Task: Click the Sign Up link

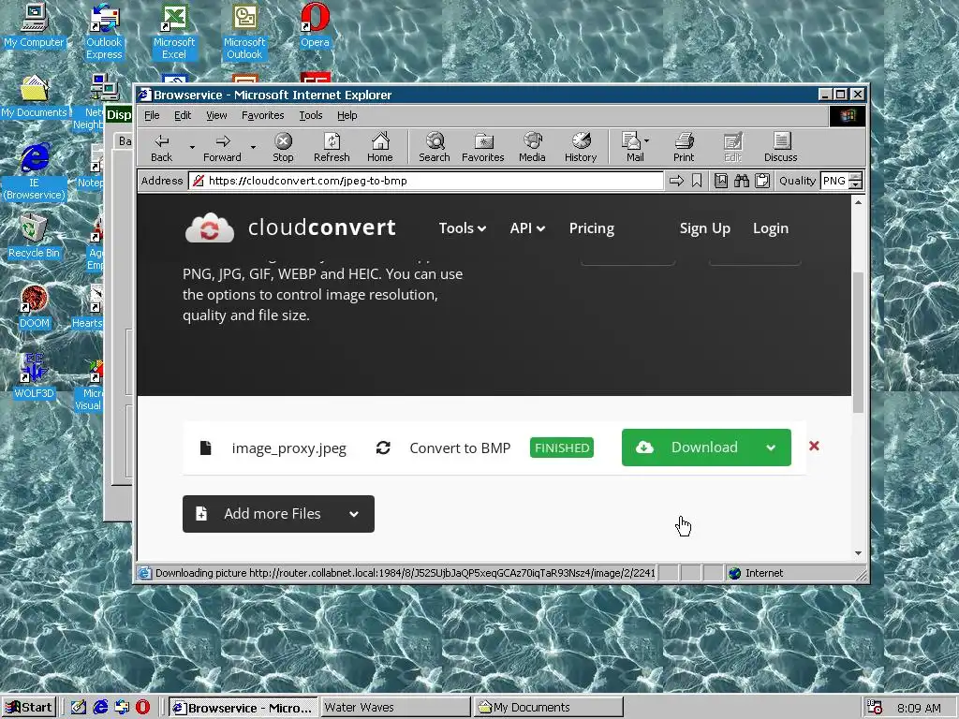Action: 704,228
